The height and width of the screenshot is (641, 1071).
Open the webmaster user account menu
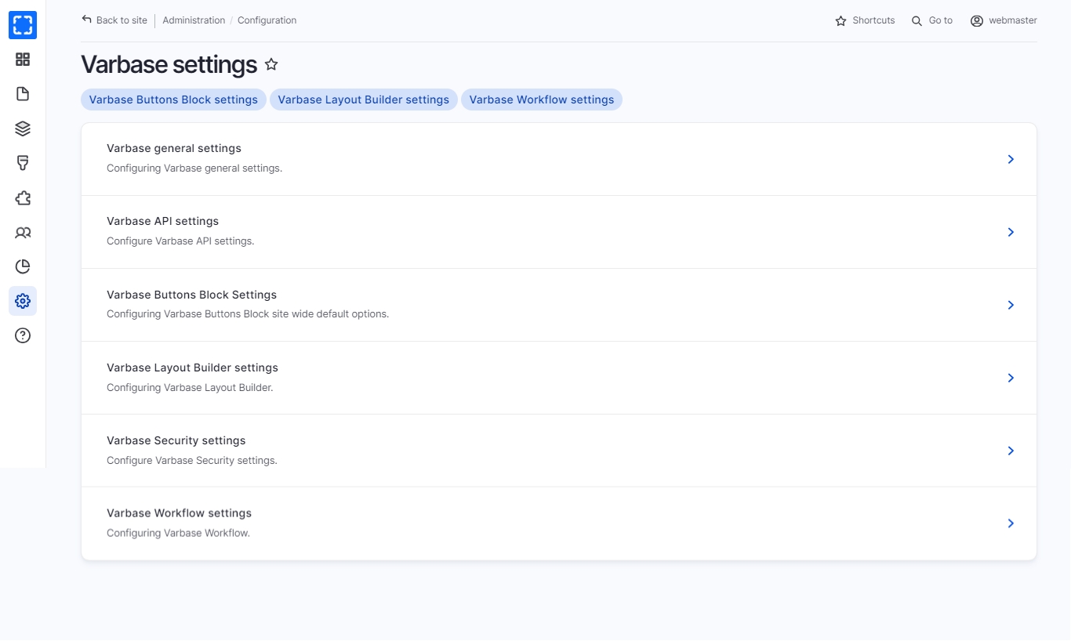point(1004,20)
